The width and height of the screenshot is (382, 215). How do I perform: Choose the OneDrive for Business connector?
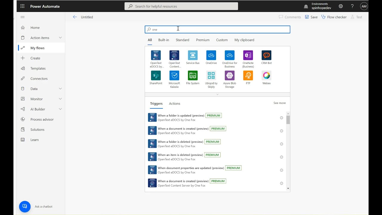click(230, 55)
